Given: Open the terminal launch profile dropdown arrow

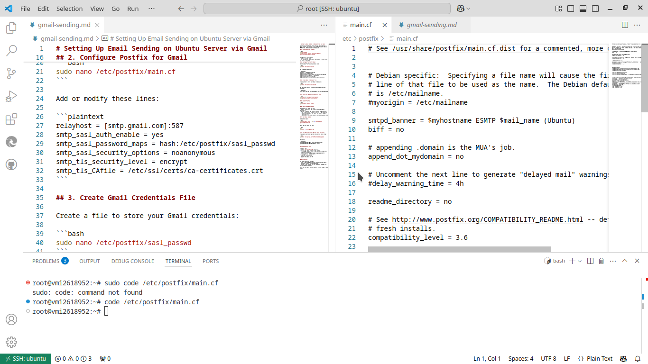Looking at the screenshot, I should coord(580,261).
